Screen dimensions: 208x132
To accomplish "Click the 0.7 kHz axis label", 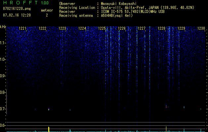I will 3,109.
